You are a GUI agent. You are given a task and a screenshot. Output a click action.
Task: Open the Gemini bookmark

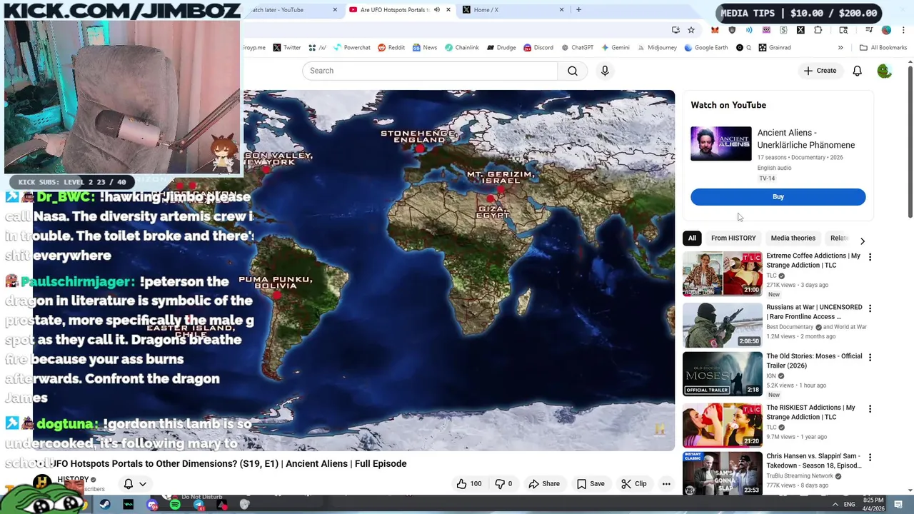(x=615, y=48)
